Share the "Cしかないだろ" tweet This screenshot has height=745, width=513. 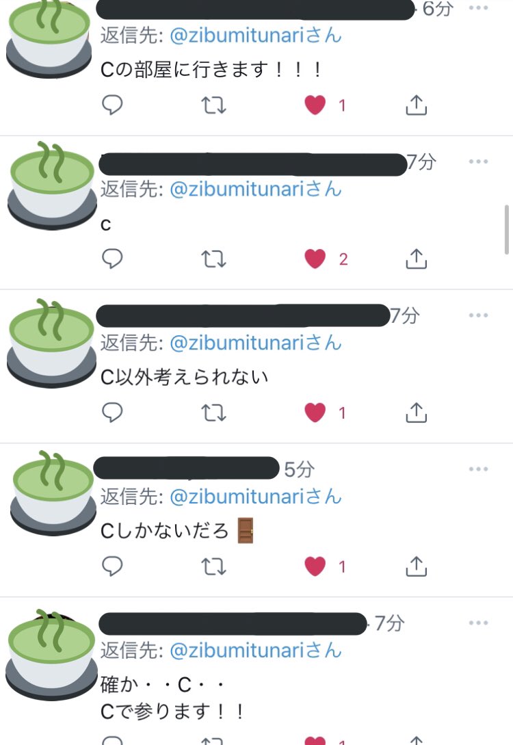[x=416, y=566]
